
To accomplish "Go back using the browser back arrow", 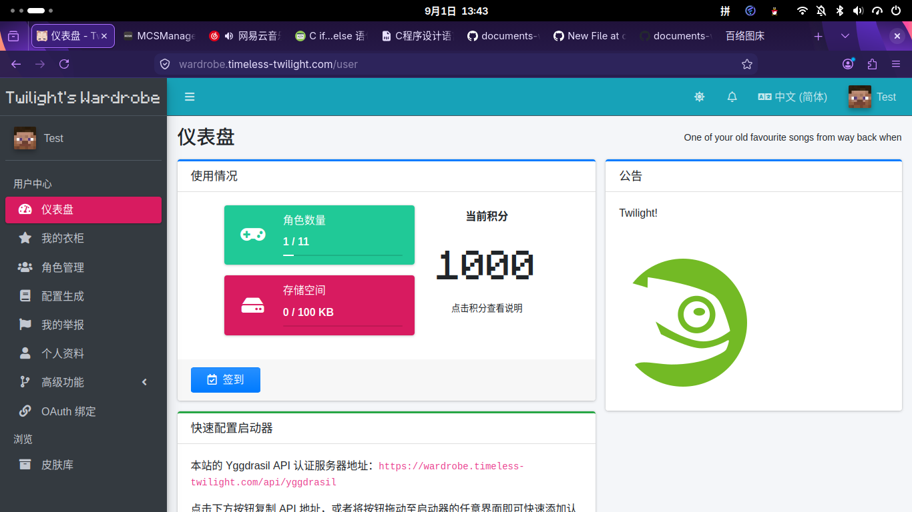I will click(x=16, y=64).
